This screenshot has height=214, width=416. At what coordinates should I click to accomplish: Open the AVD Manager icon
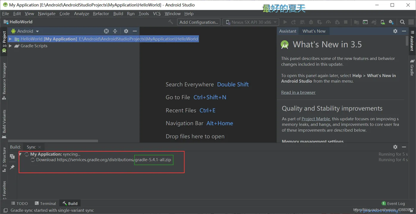pos(383,22)
